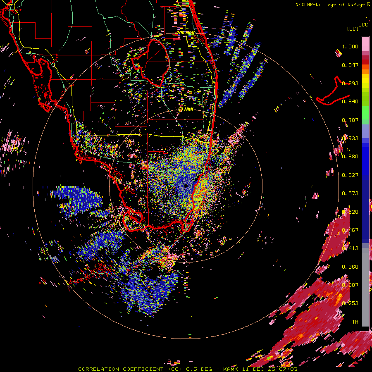Select the 0.627 scale value
Viewport: 372px width, 372px height.
coord(350,175)
